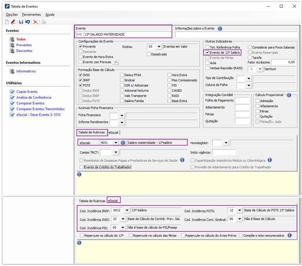The width and height of the screenshot is (302, 266).
Task: Open the Ficha Financeira dropdown
Action: [122, 116]
